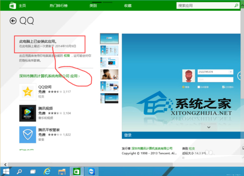The height and width of the screenshot is (176, 244).
Task: Go back with the circled arrow icon
Action: click(13, 21)
